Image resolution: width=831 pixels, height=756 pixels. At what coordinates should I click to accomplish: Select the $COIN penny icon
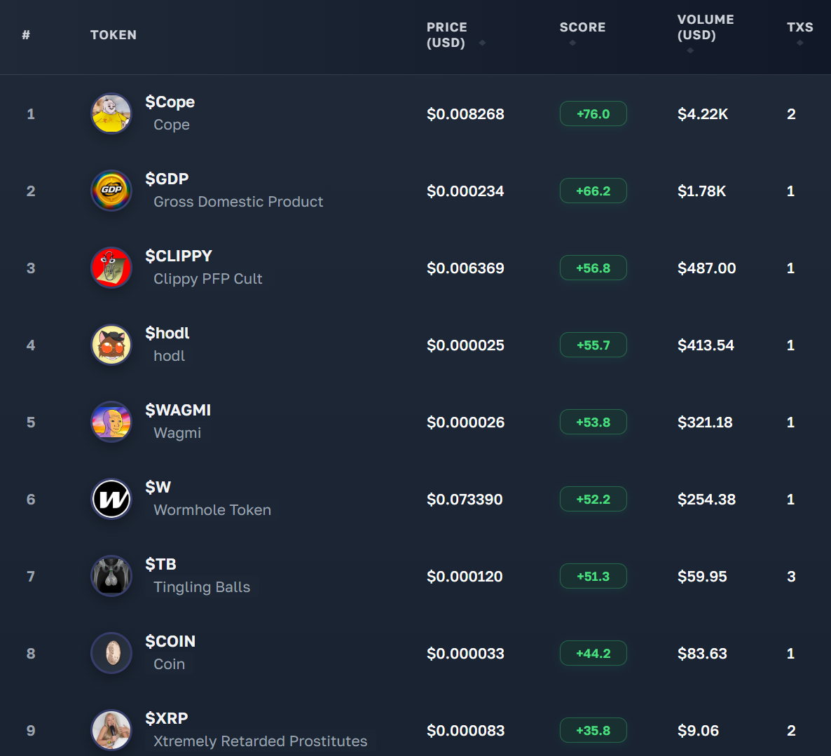tap(111, 653)
